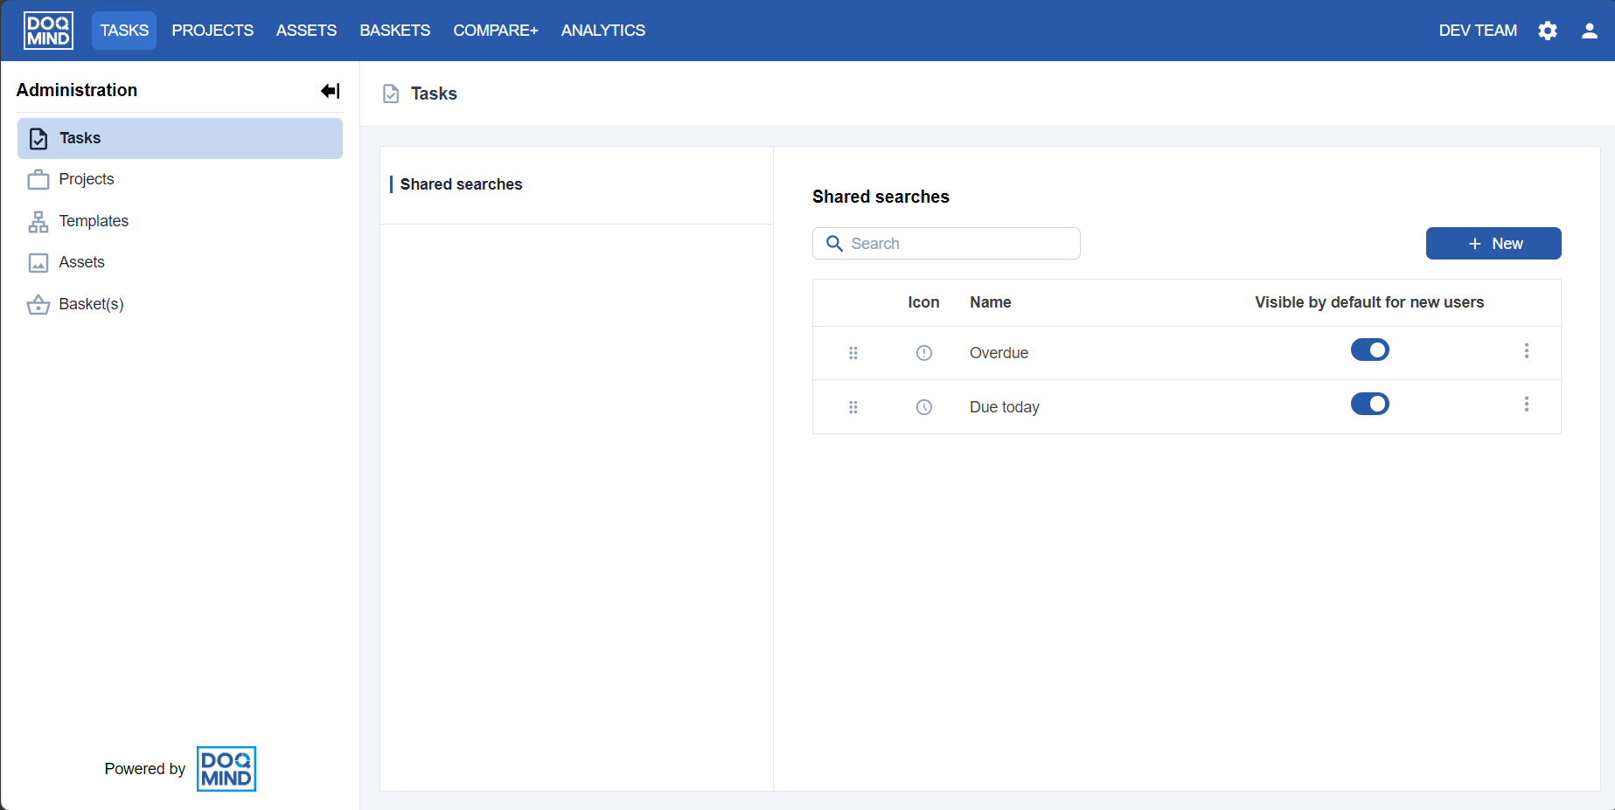Collapse the Administration sidebar arrow
The image size is (1615, 810).
click(331, 91)
